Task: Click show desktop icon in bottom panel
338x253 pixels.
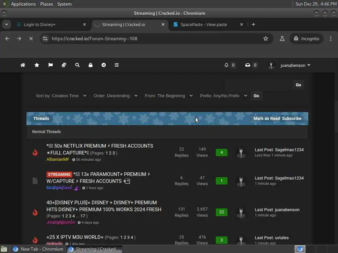Action: tap(4, 249)
